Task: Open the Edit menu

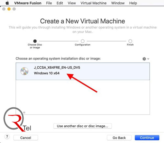Action: point(60,3)
